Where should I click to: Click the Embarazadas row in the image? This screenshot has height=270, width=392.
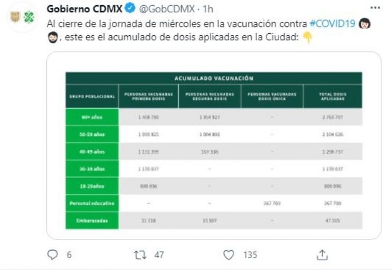click(x=214, y=220)
